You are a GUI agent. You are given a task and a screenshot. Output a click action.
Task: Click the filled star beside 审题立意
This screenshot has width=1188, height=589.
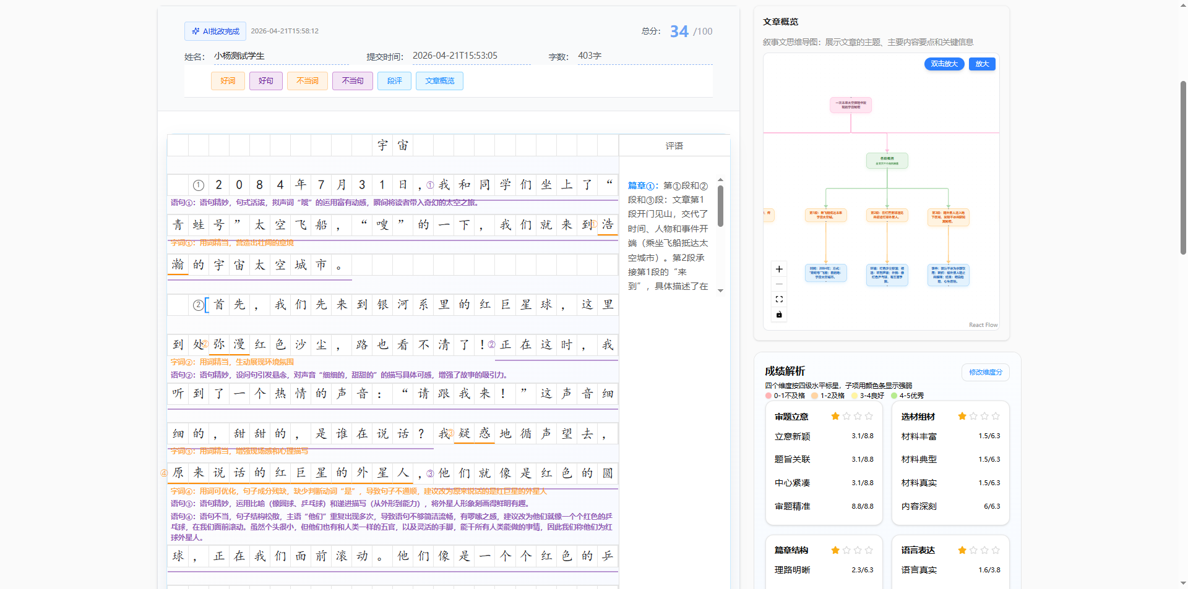point(835,416)
